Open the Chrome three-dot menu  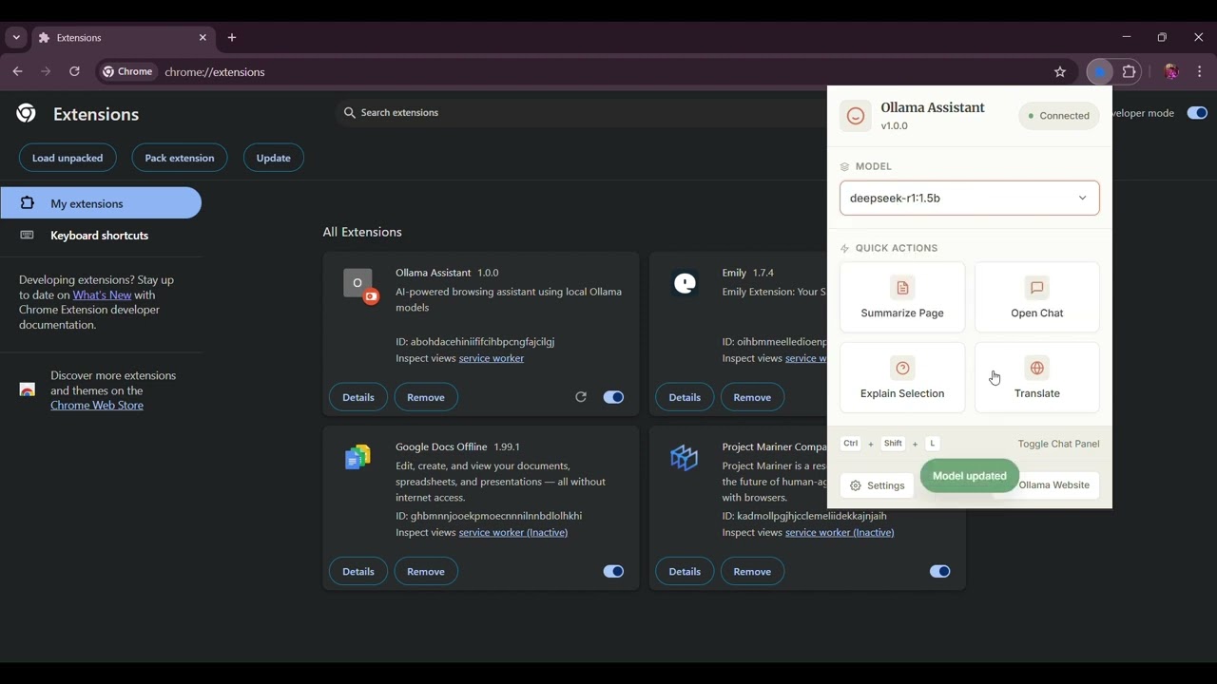point(1200,72)
